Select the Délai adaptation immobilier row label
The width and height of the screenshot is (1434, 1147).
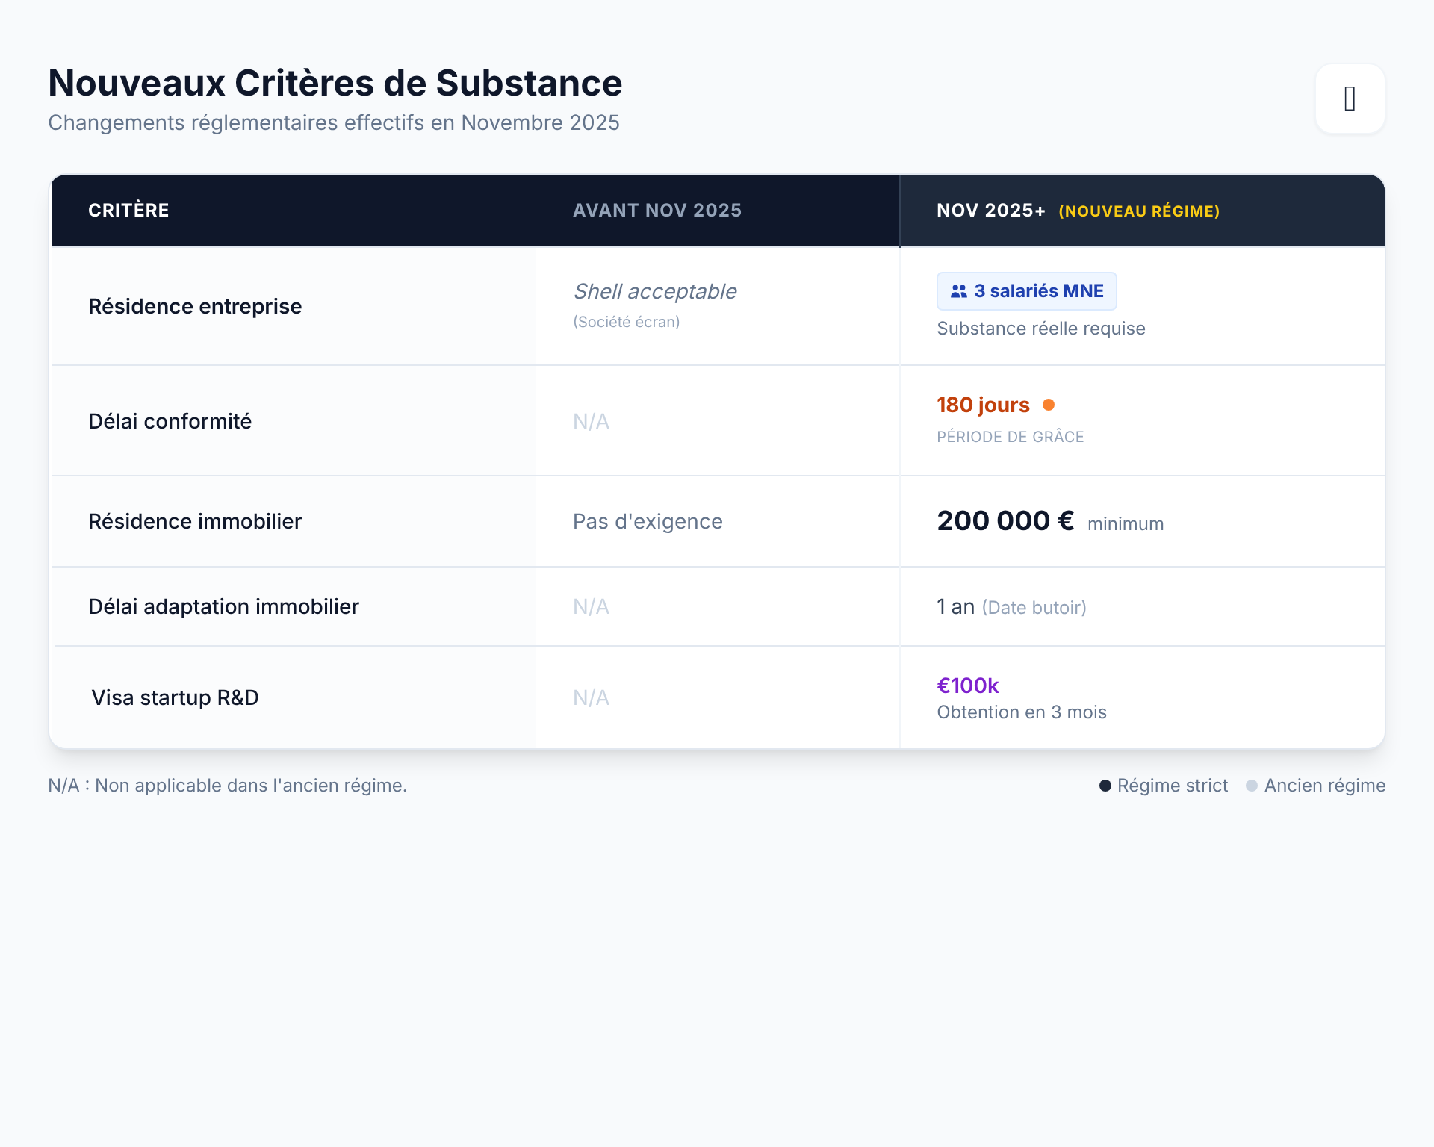coord(223,606)
